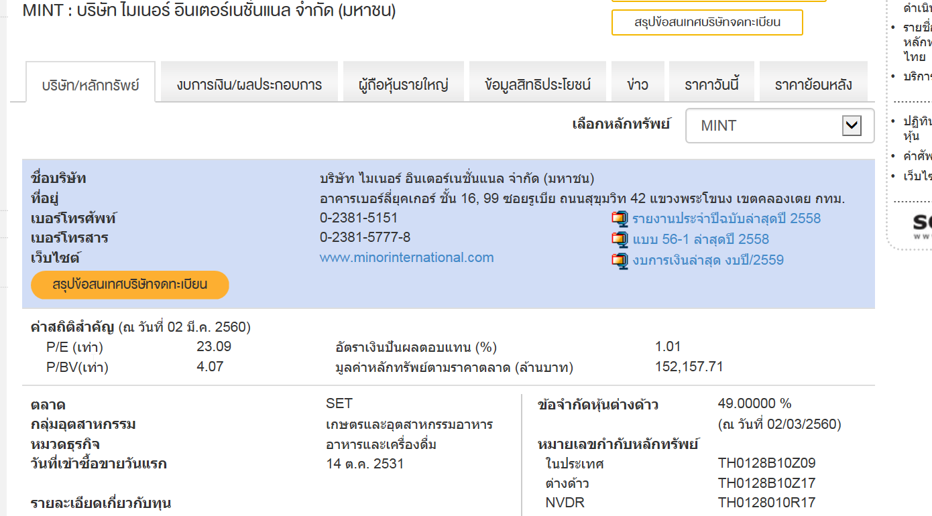The height and width of the screenshot is (516, 932).
Task: Select foreign ISIN TH0128B10Z17
Action: tap(767, 483)
